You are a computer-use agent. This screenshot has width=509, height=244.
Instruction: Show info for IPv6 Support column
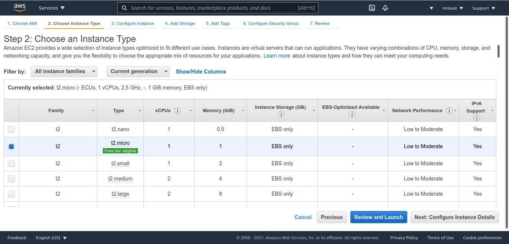click(476, 118)
